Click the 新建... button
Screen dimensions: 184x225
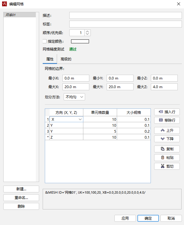coord(21,189)
